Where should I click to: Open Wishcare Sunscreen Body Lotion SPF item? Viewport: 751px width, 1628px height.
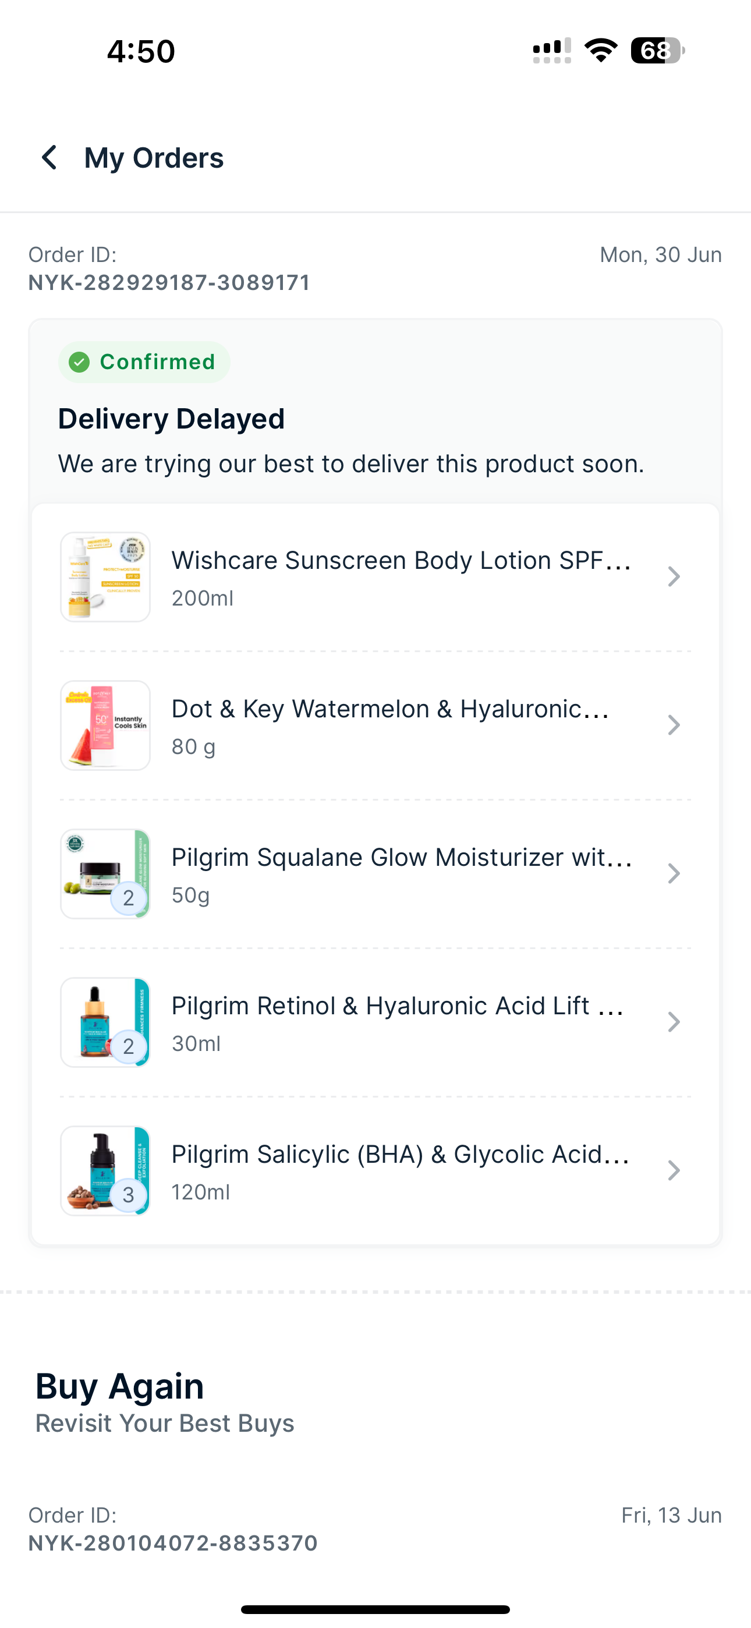[401, 561]
